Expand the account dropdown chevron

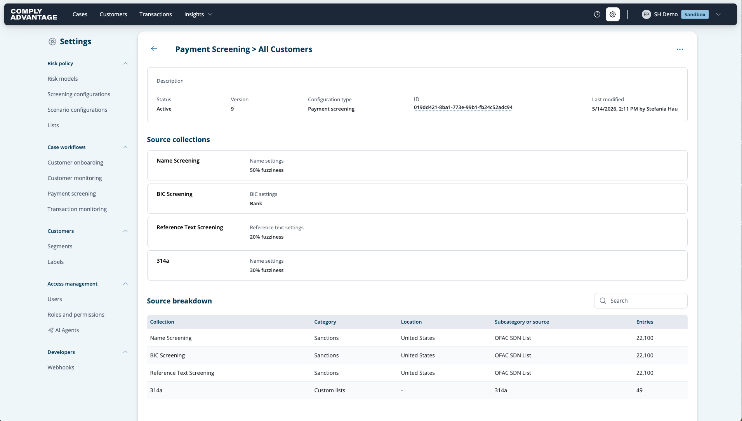coord(718,14)
